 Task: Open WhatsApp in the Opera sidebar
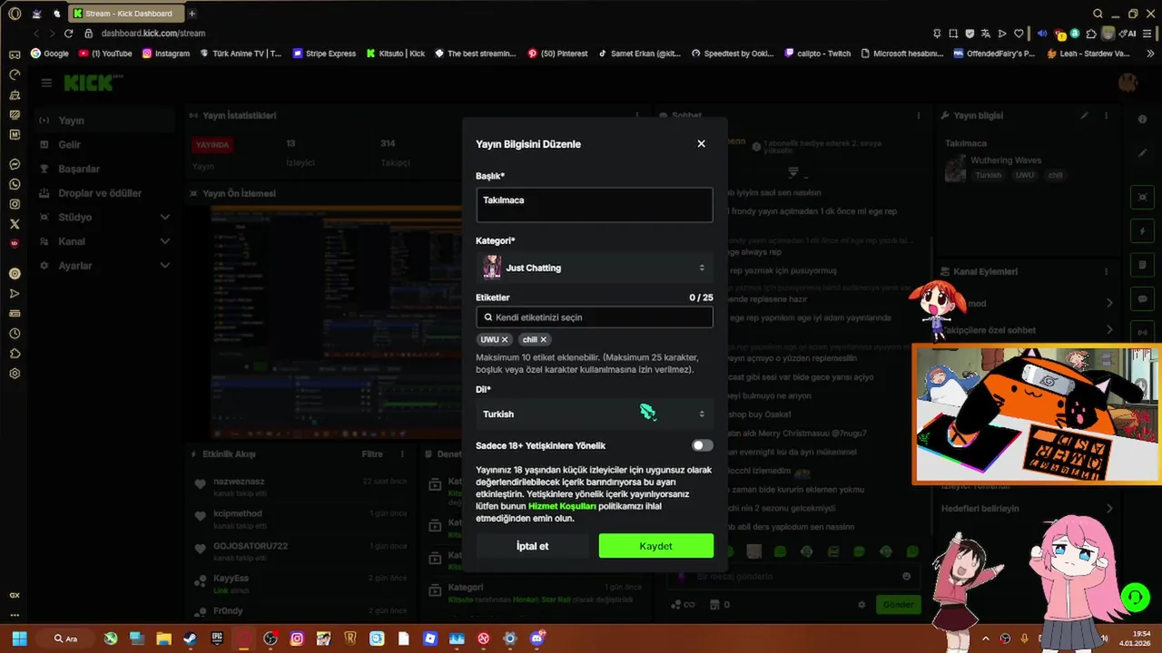15,184
